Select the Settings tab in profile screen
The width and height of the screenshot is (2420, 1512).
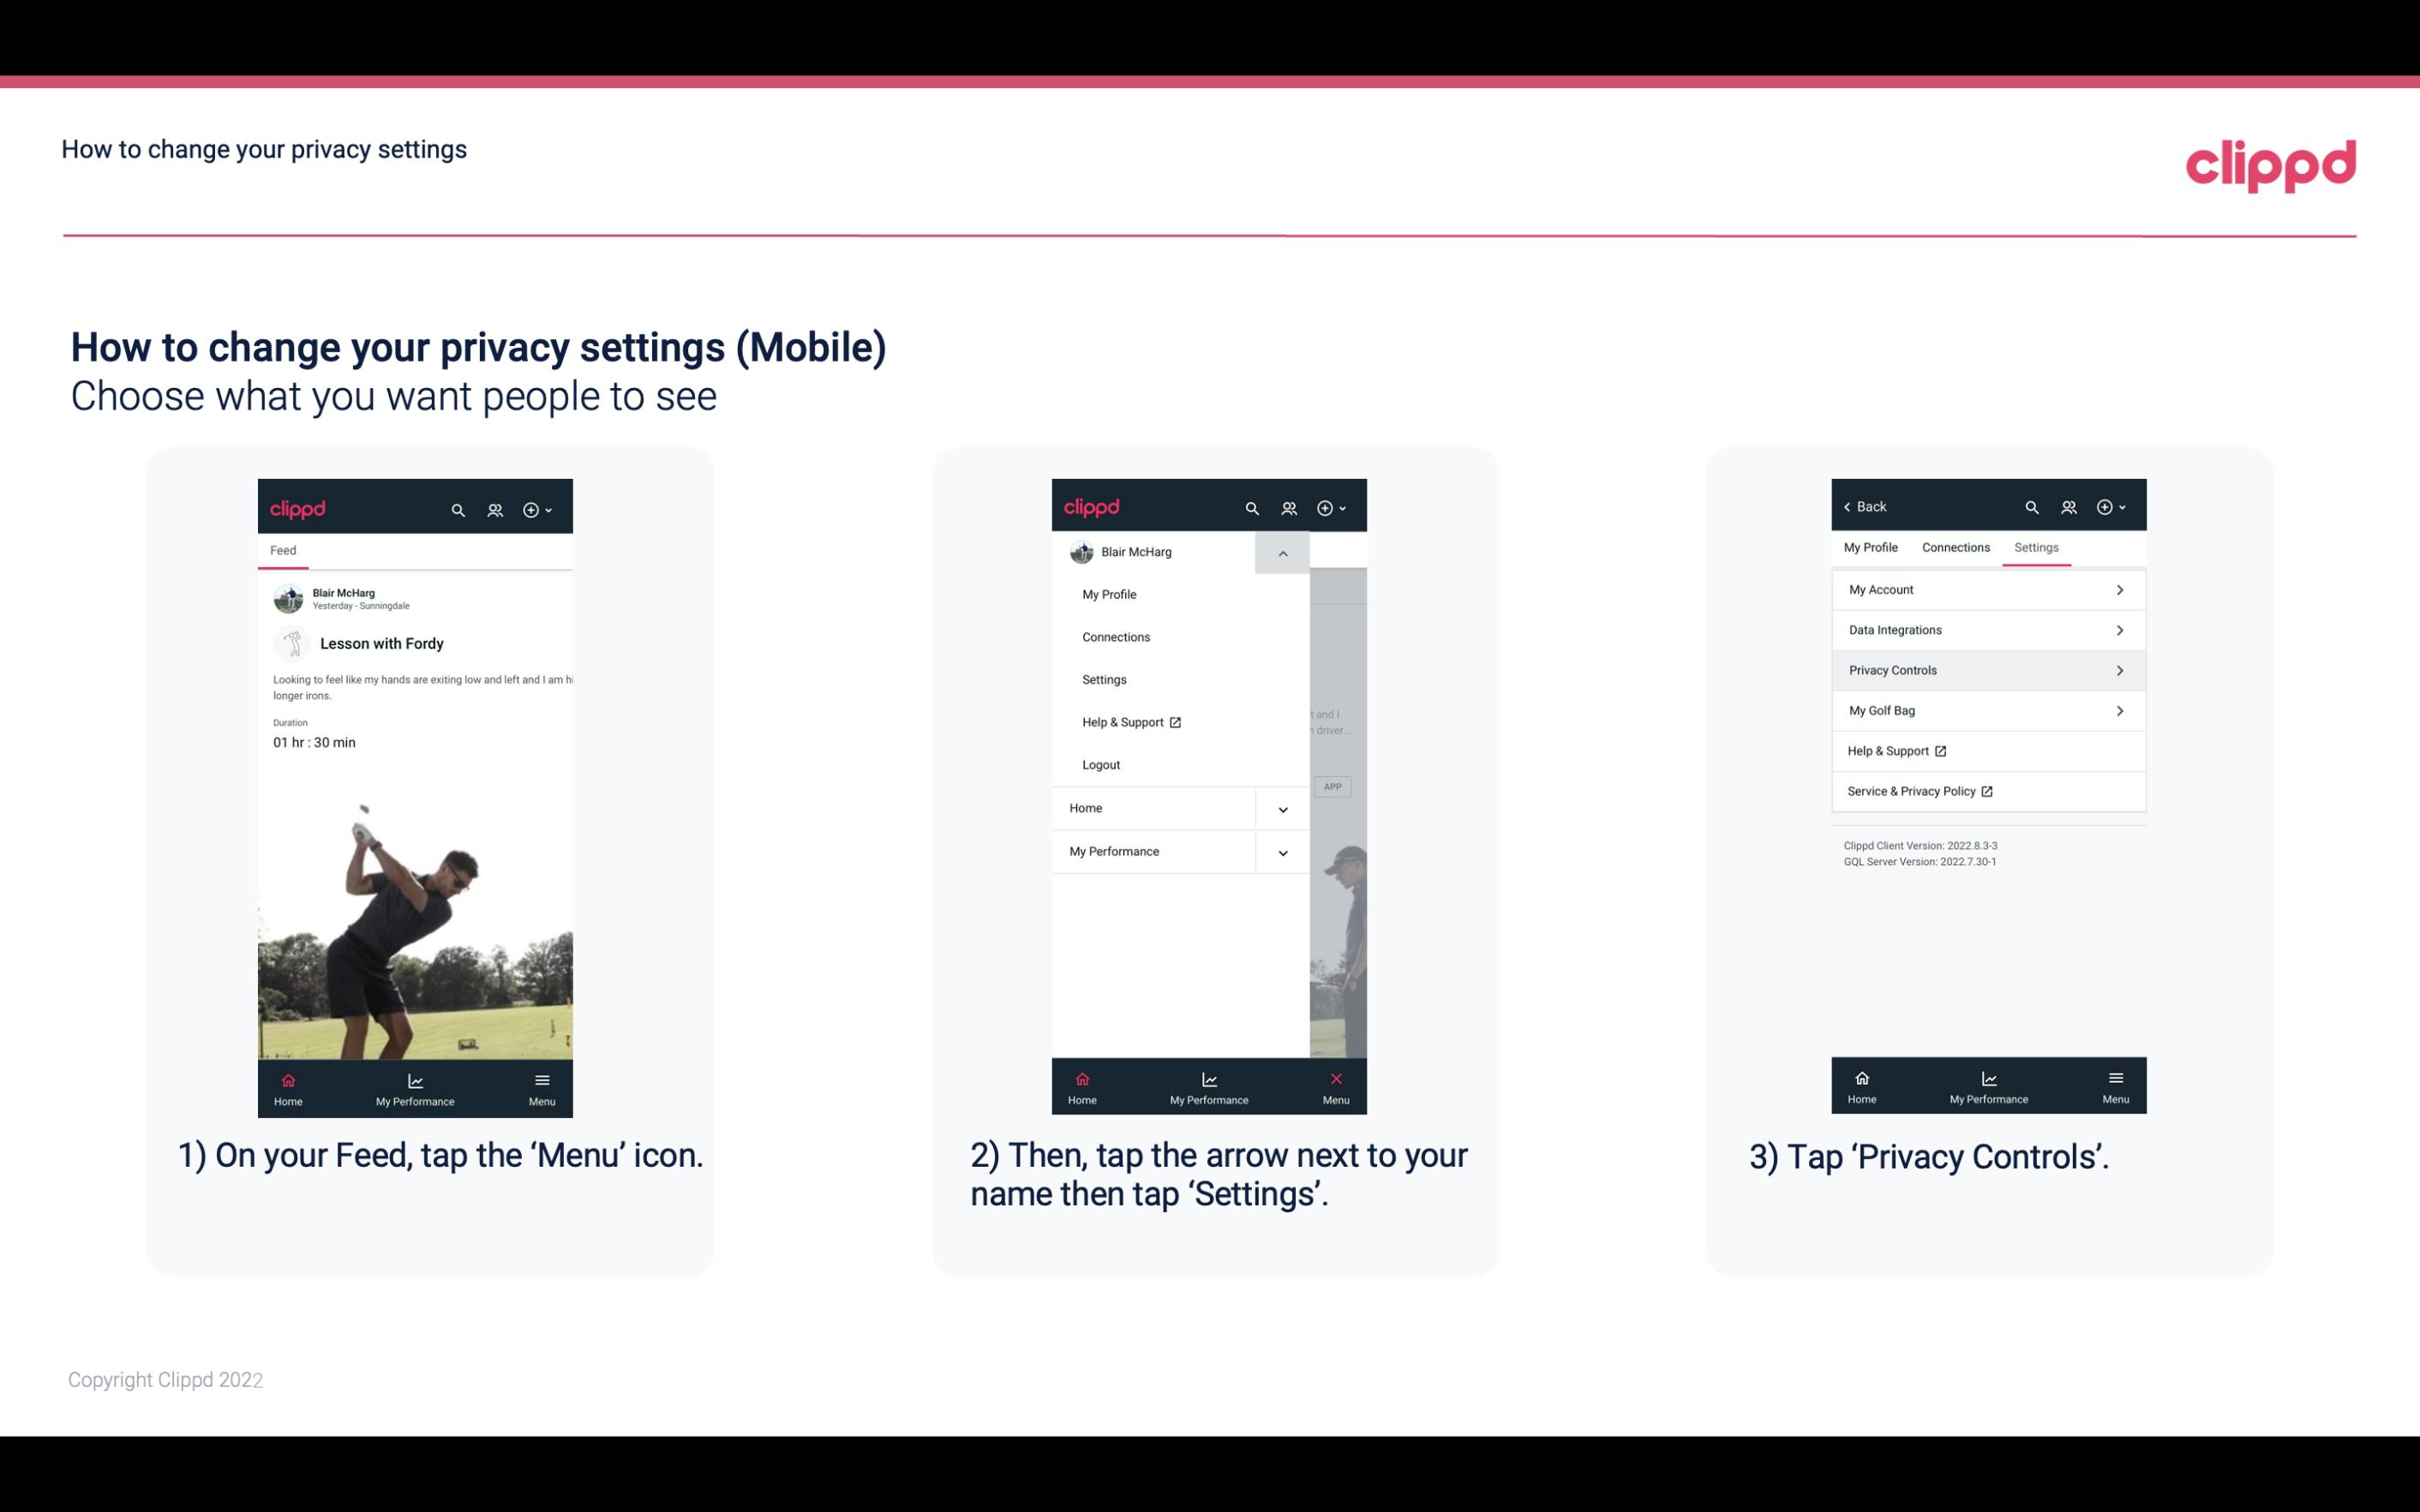(x=2037, y=547)
